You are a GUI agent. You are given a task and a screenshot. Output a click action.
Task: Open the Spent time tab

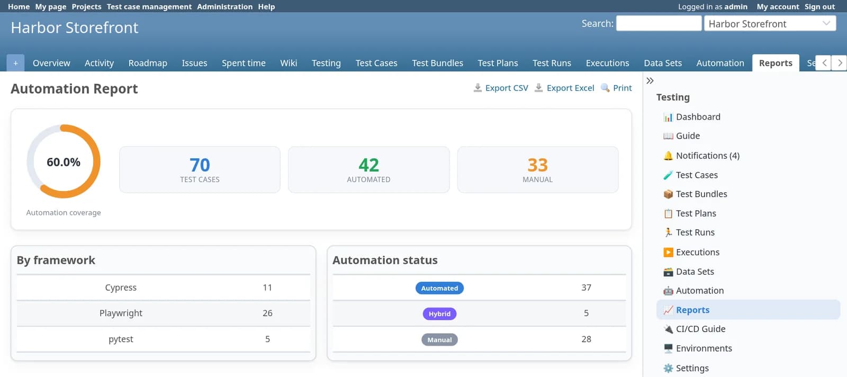(244, 63)
